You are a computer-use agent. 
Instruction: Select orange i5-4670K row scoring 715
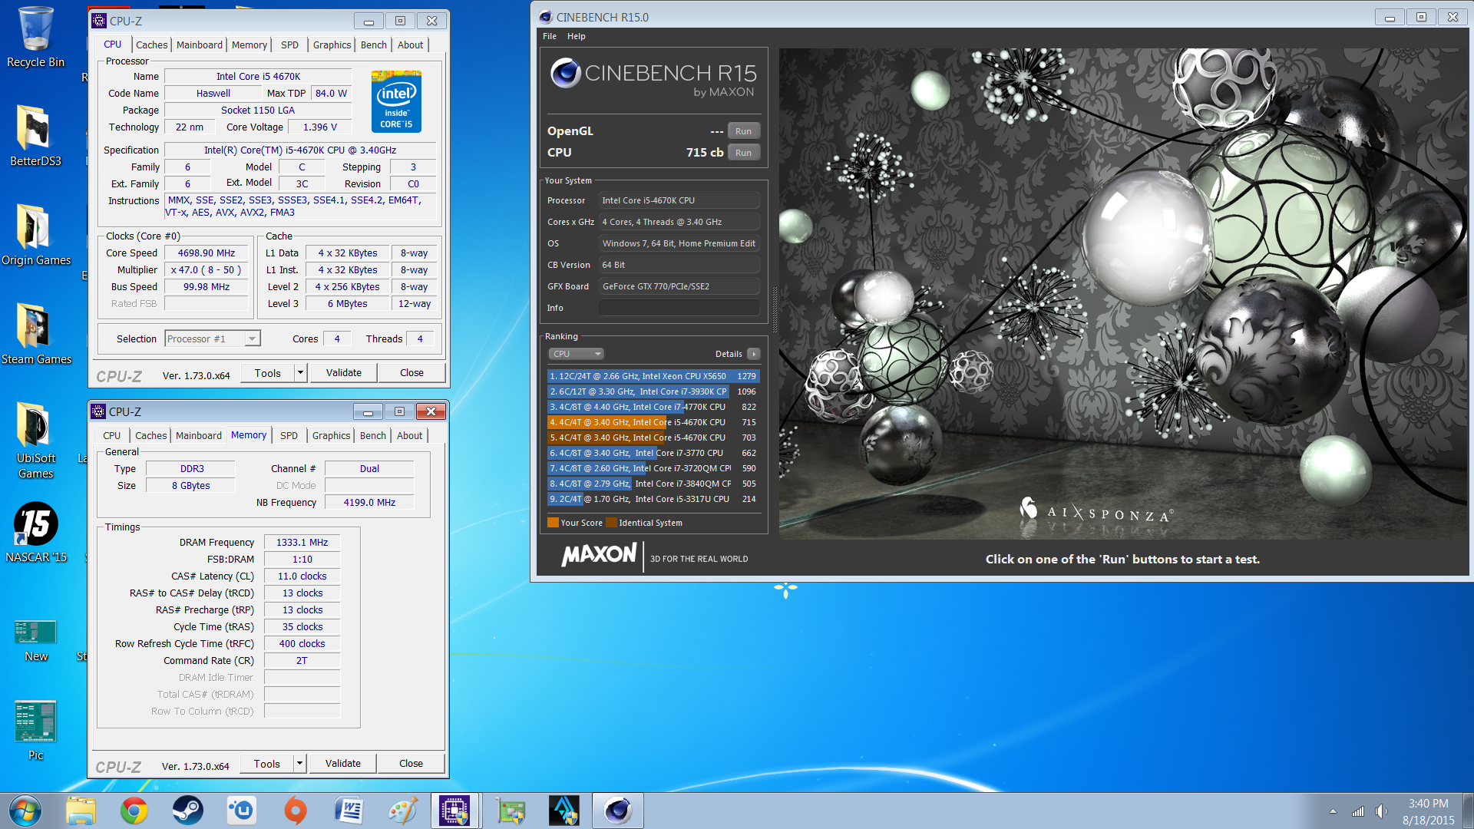653,422
